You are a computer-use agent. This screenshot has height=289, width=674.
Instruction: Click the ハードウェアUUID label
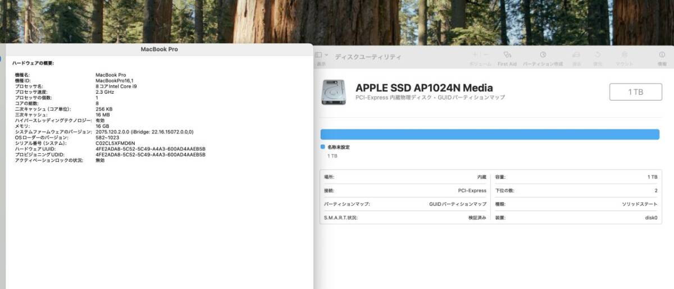click(36, 149)
